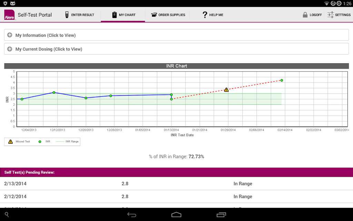Select the My Chart clipboard icon
Viewport: 353px width, 221px height.
tap(114, 15)
